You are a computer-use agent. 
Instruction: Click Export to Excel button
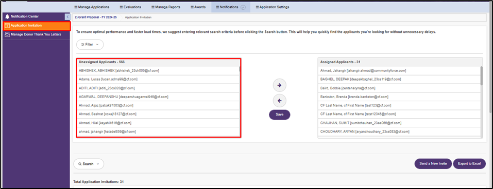(x=469, y=164)
